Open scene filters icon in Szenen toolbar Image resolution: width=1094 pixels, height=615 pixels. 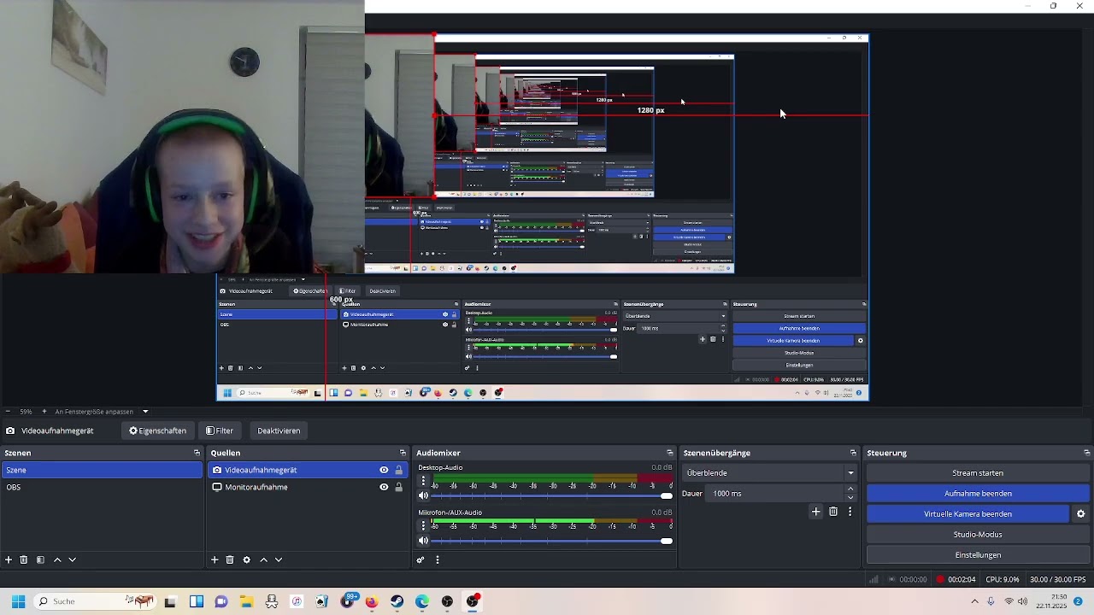coord(40,559)
